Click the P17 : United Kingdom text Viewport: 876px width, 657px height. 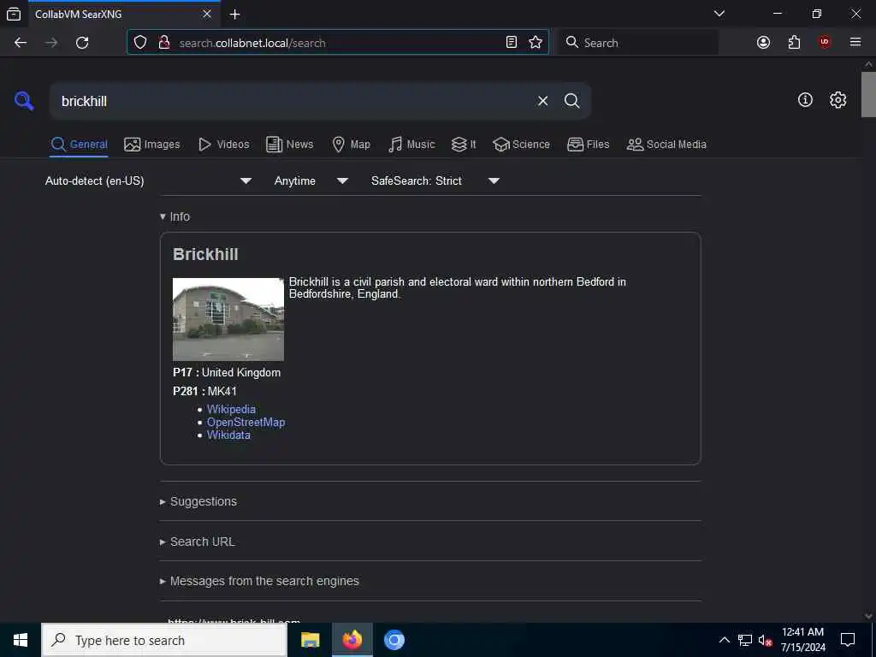coord(227,373)
